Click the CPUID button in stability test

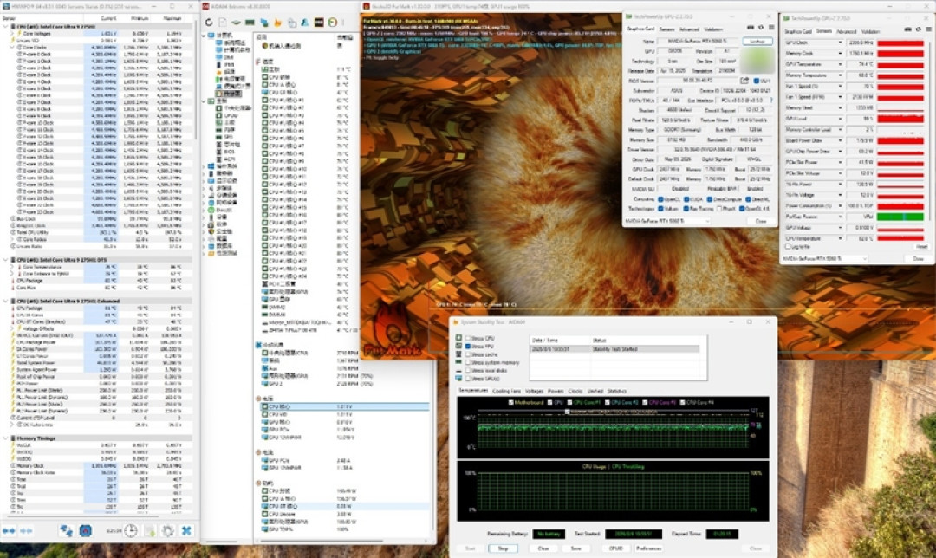pyautogui.click(x=615, y=548)
